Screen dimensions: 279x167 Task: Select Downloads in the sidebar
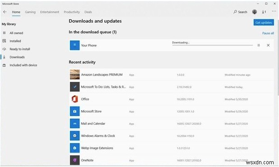click(x=17, y=57)
